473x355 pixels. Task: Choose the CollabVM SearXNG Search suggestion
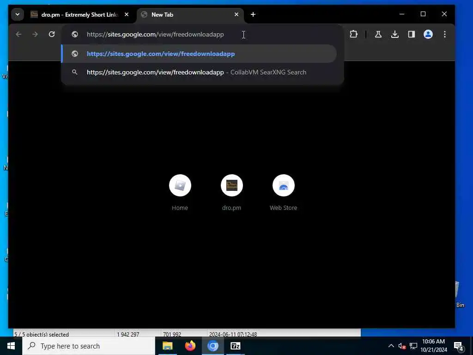pyautogui.click(x=199, y=72)
